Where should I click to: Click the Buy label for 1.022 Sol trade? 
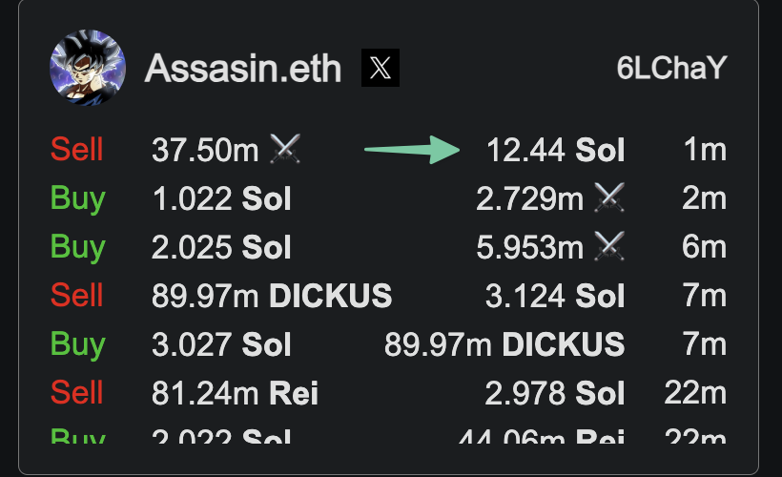coord(78,198)
